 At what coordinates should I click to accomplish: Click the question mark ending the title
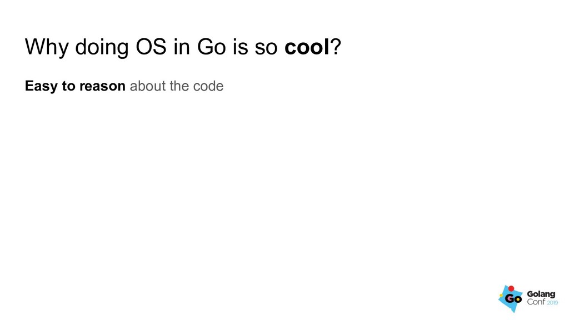(335, 47)
